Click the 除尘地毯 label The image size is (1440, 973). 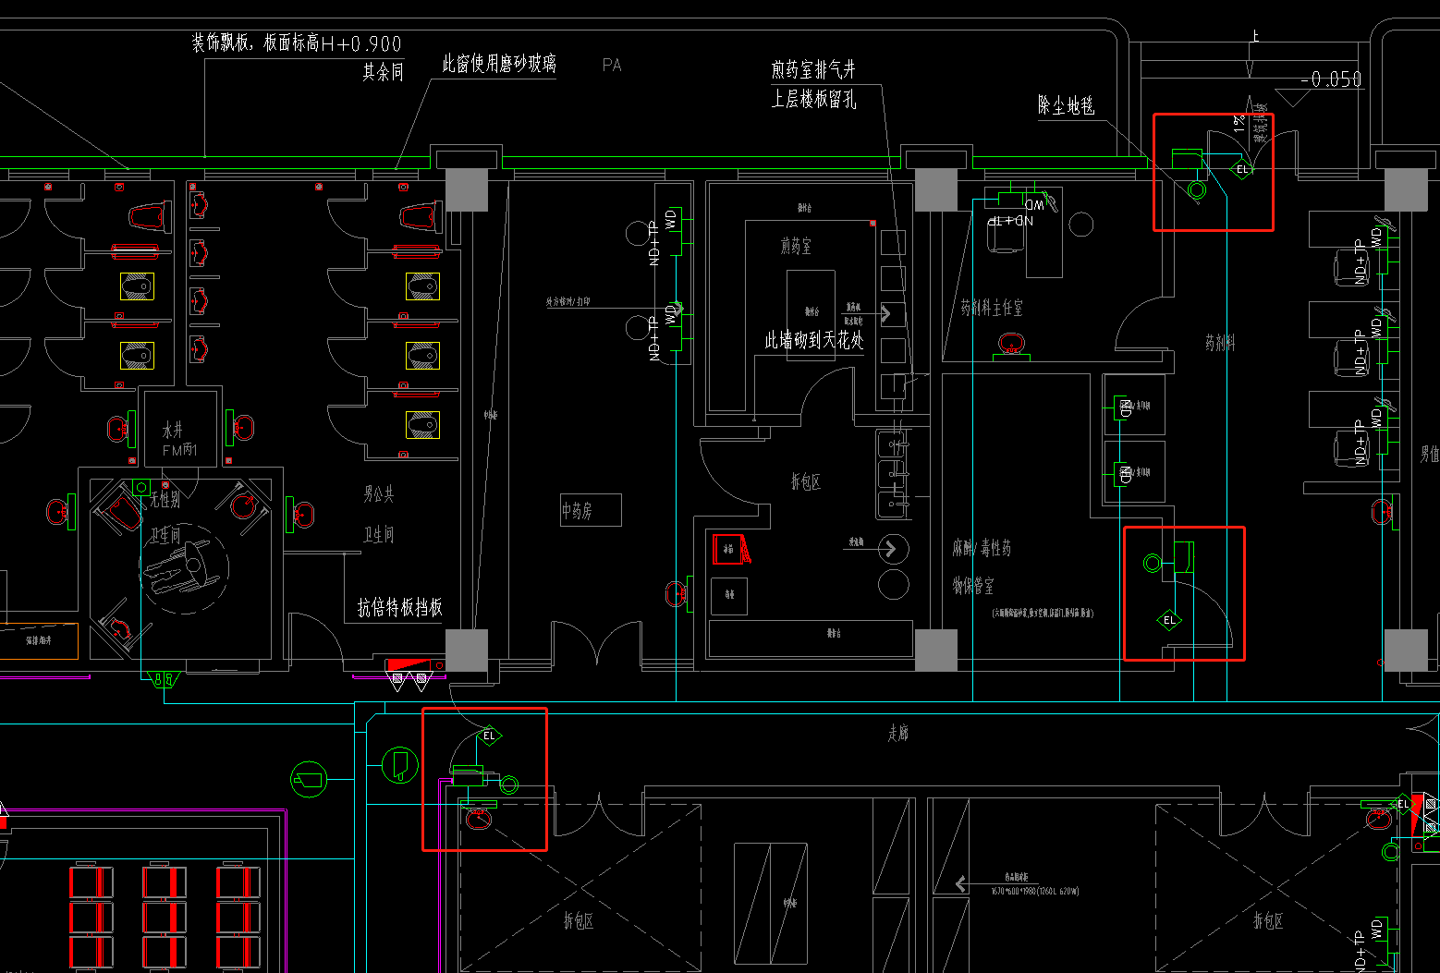point(1066,105)
